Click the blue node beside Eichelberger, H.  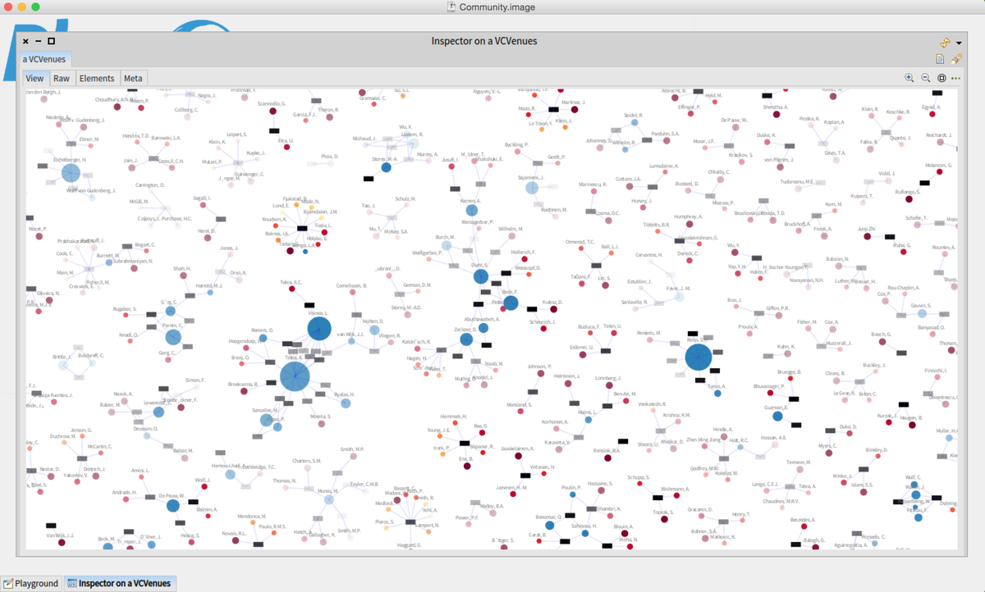click(x=71, y=173)
